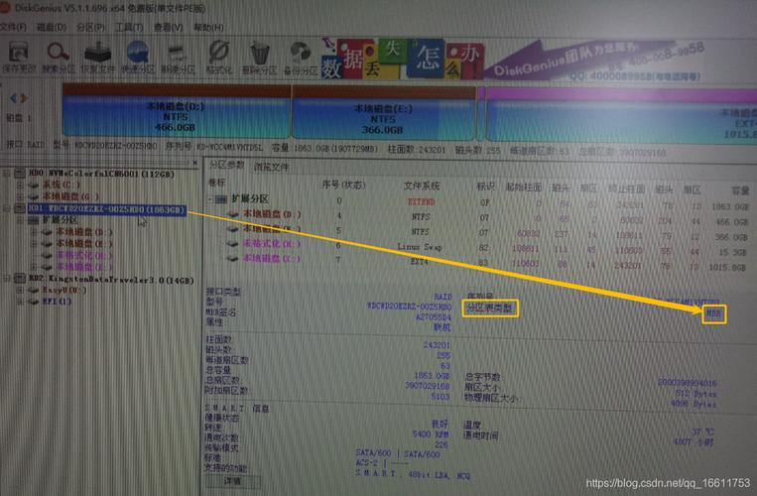Switch to the 分区参数 tab

[227, 165]
